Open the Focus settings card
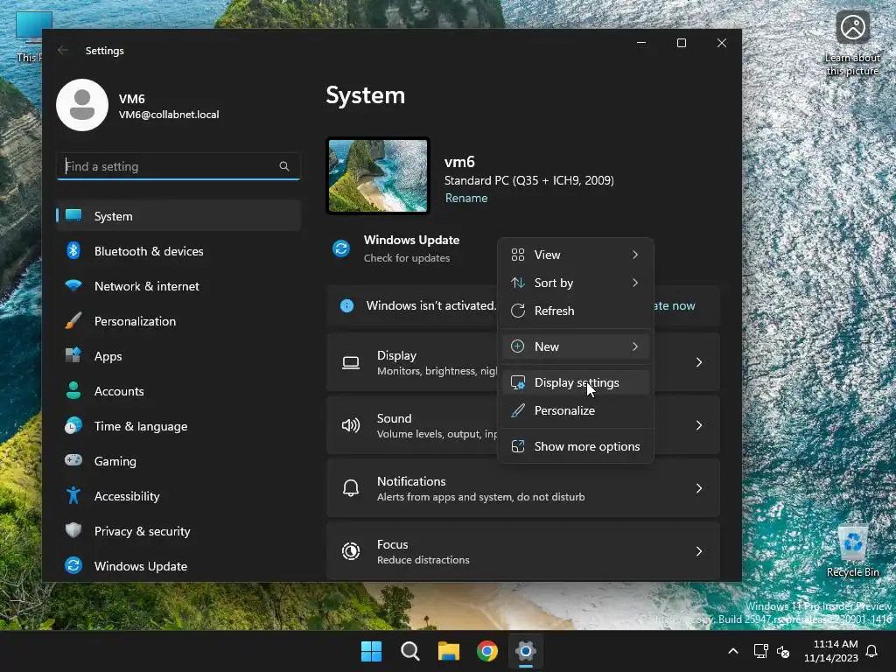The image size is (896, 672). pyautogui.click(x=523, y=551)
